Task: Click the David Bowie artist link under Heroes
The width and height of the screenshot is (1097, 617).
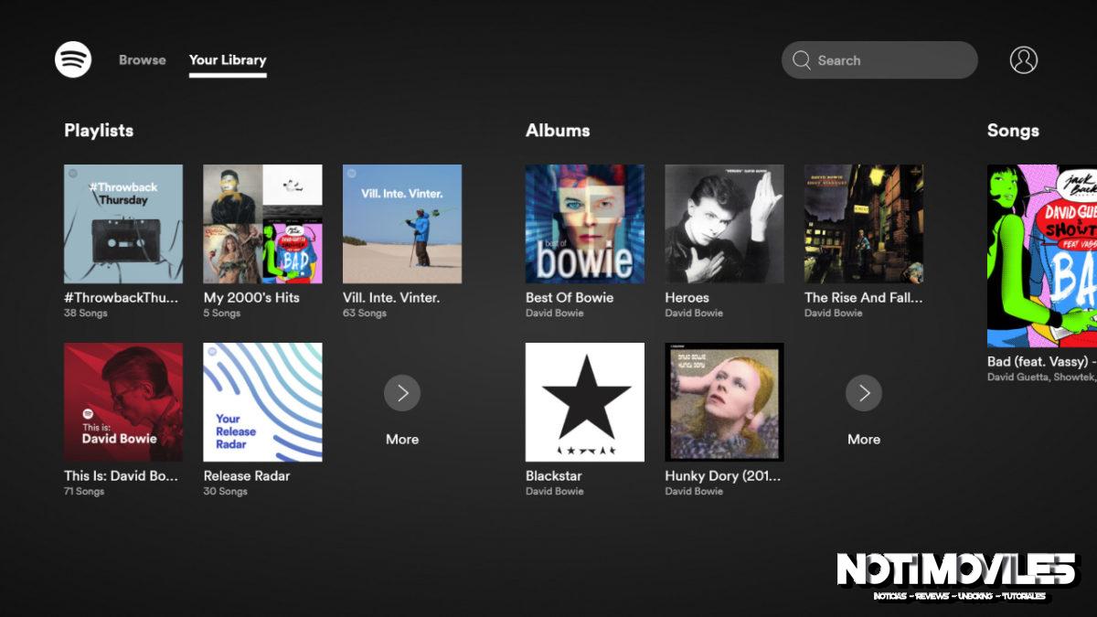Action: coord(692,313)
